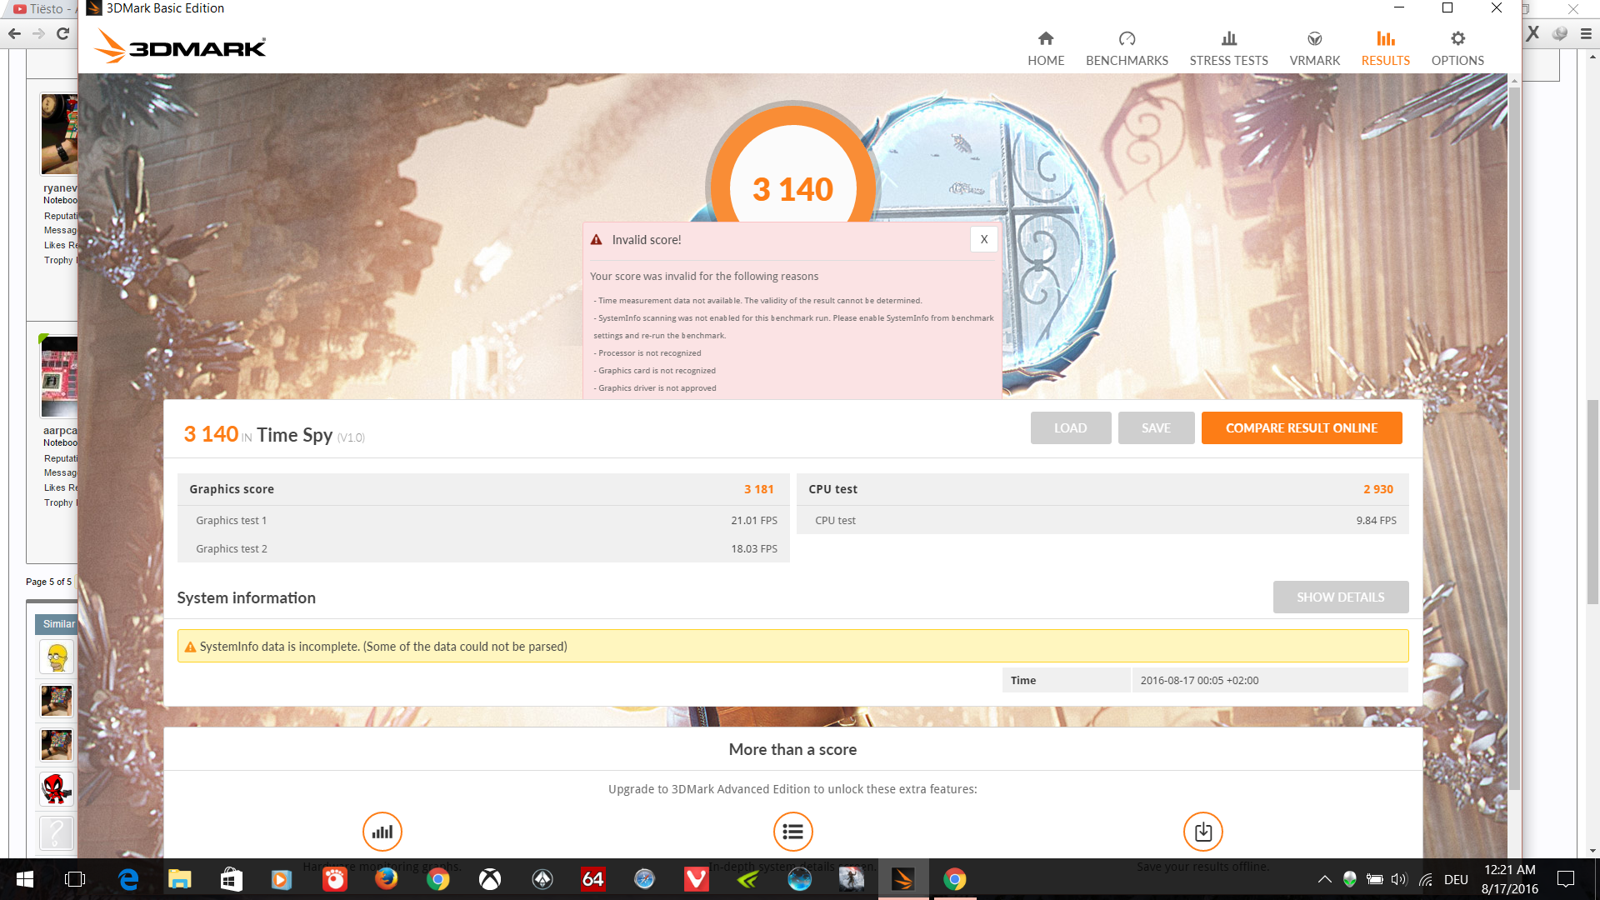The height and width of the screenshot is (900, 1600).
Task: Click the volume speaker tray icon
Action: 1398,879
